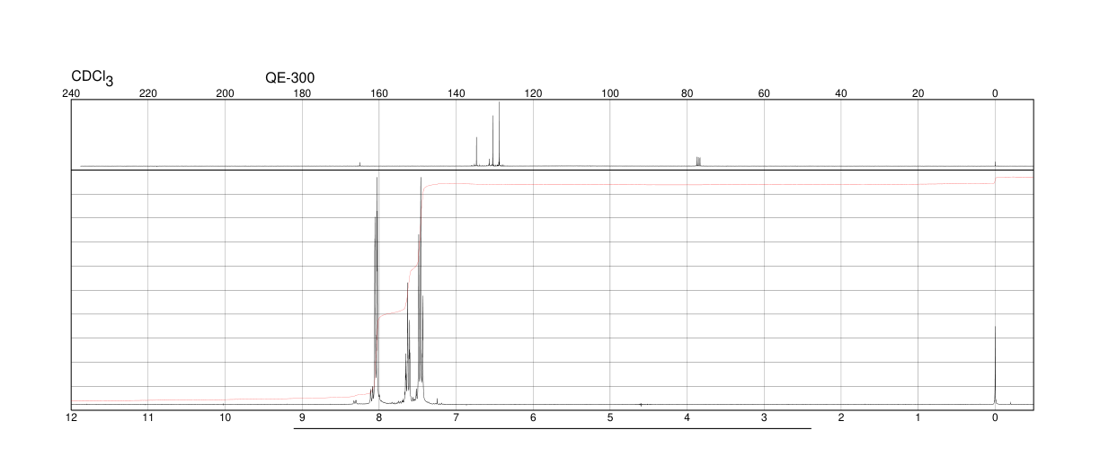The image size is (1100, 474).
Task: Select the 140 tick on carbon axis
Action: (x=457, y=93)
